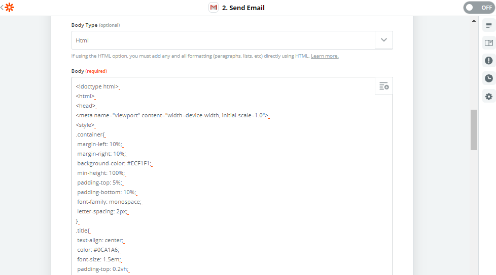Click the 'font-family: monospace;' line
Screen dimensions: 496x275
click(x=110, y=202)
